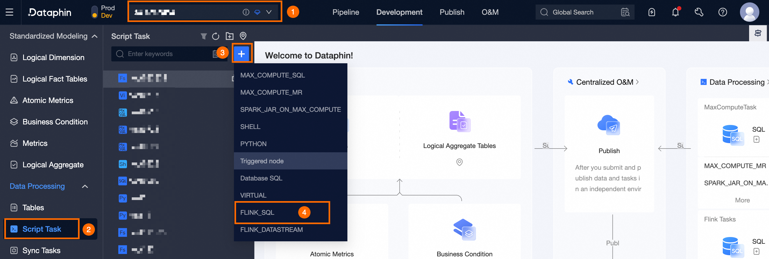Click the Dataphin logo

pyautogui.click(x=49, y=12)
